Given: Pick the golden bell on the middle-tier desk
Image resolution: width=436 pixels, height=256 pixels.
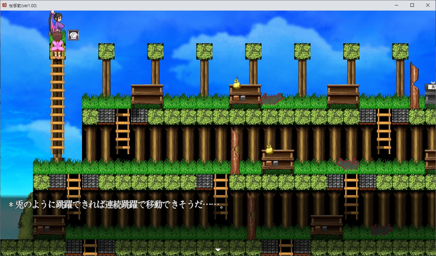Looking at the screenshot, I should click(269, 148).
